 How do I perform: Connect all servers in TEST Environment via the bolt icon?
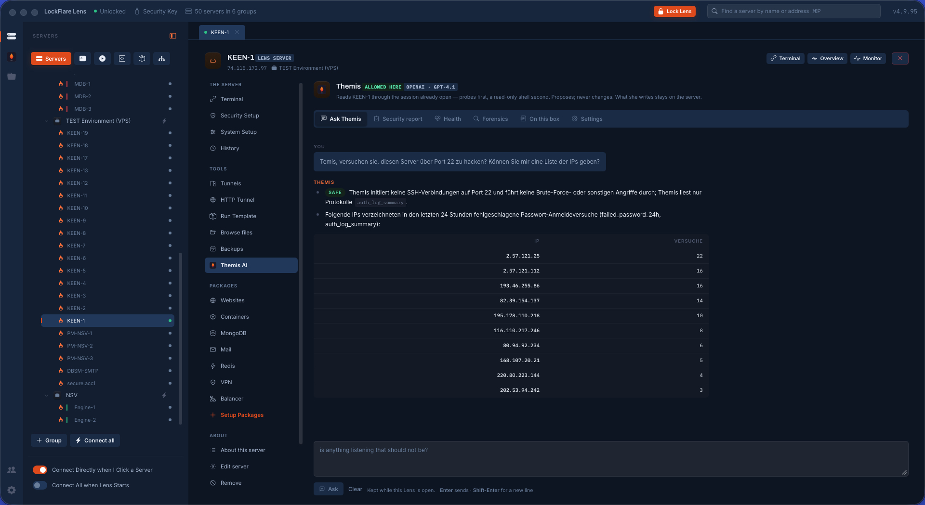point(164,121)
